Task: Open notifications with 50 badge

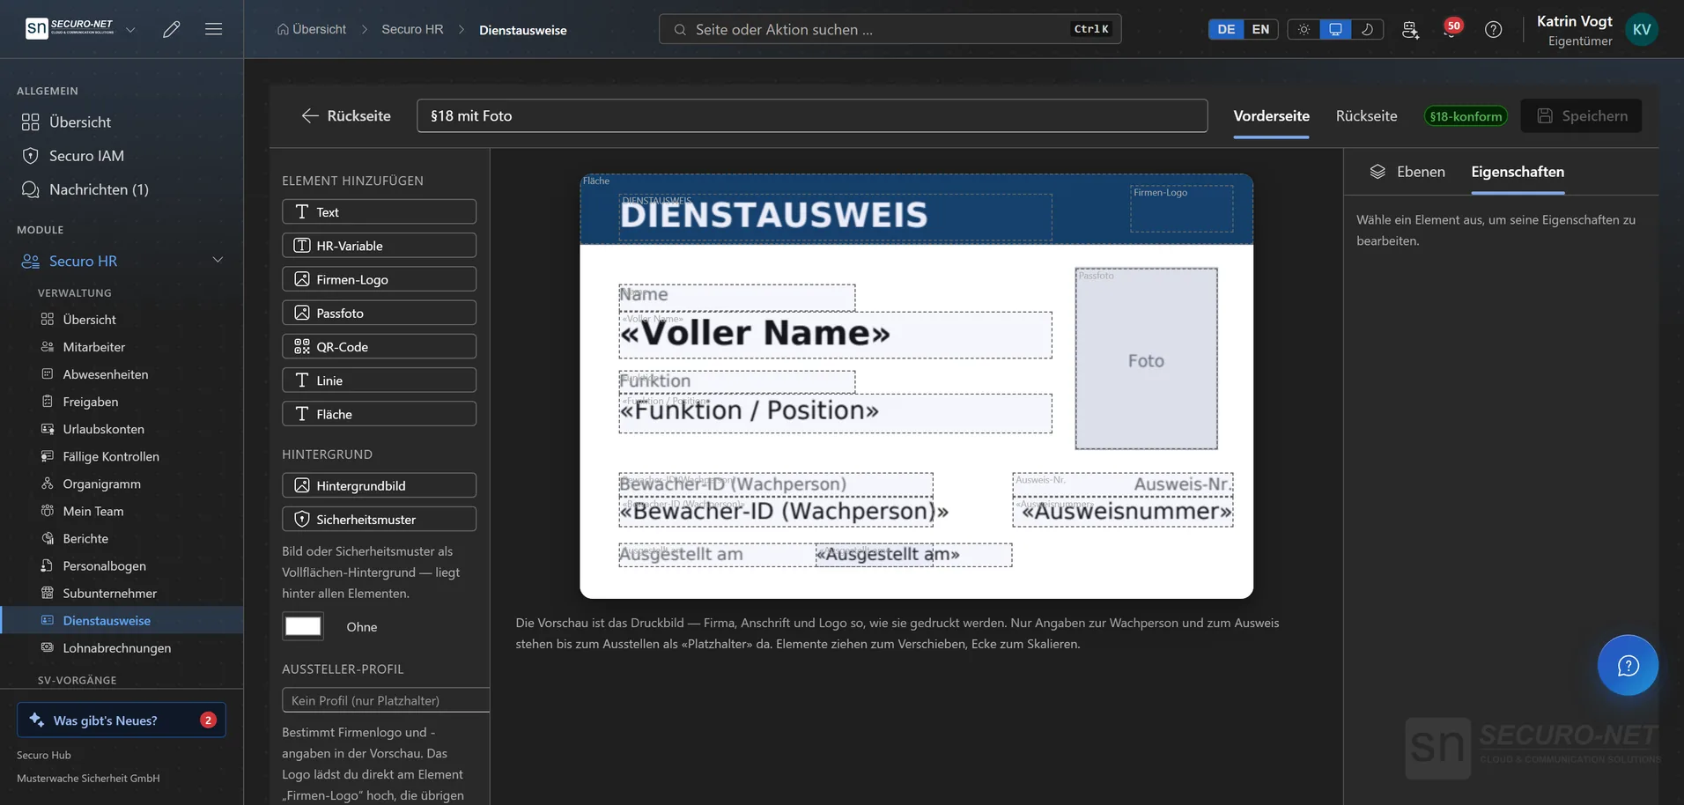Action: 1451,28
